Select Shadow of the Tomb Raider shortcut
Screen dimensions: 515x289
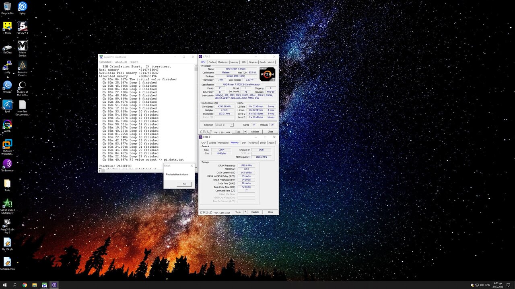[x=23, y=88]
